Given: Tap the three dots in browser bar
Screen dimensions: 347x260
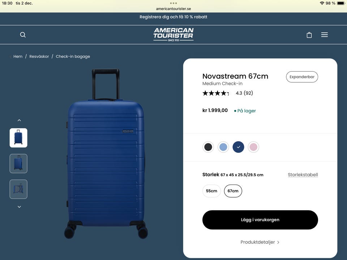Looking at the screenshot, I should click(x=173, y=3).
